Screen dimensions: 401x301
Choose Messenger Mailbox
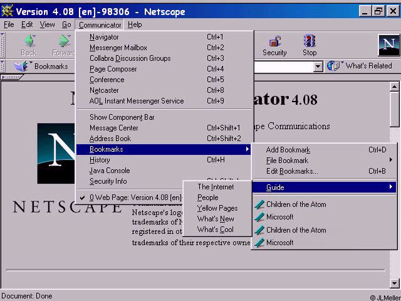tap(165, 48)
